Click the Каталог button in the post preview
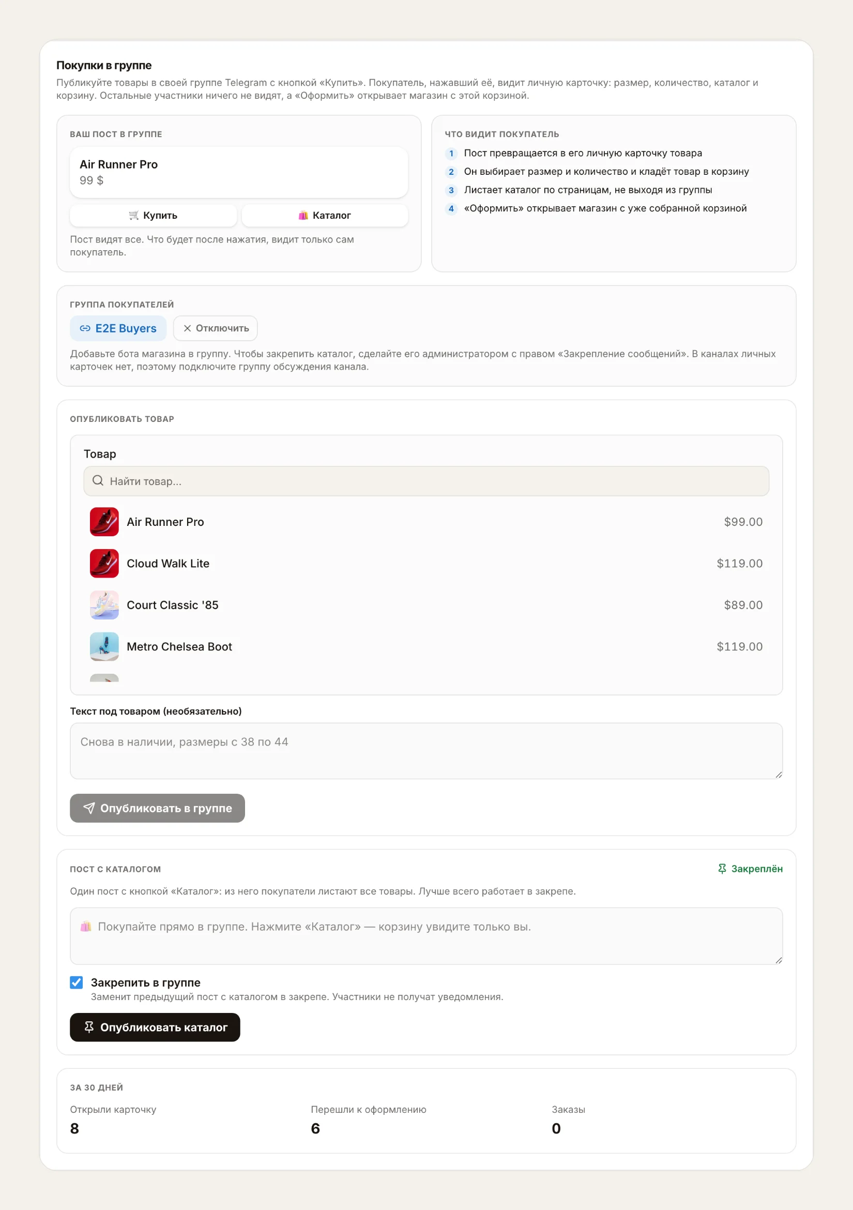 pos(325,216)
